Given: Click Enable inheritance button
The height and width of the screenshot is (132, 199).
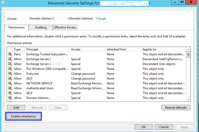Looking at the screenshot, I should click(x=24, y=116).
